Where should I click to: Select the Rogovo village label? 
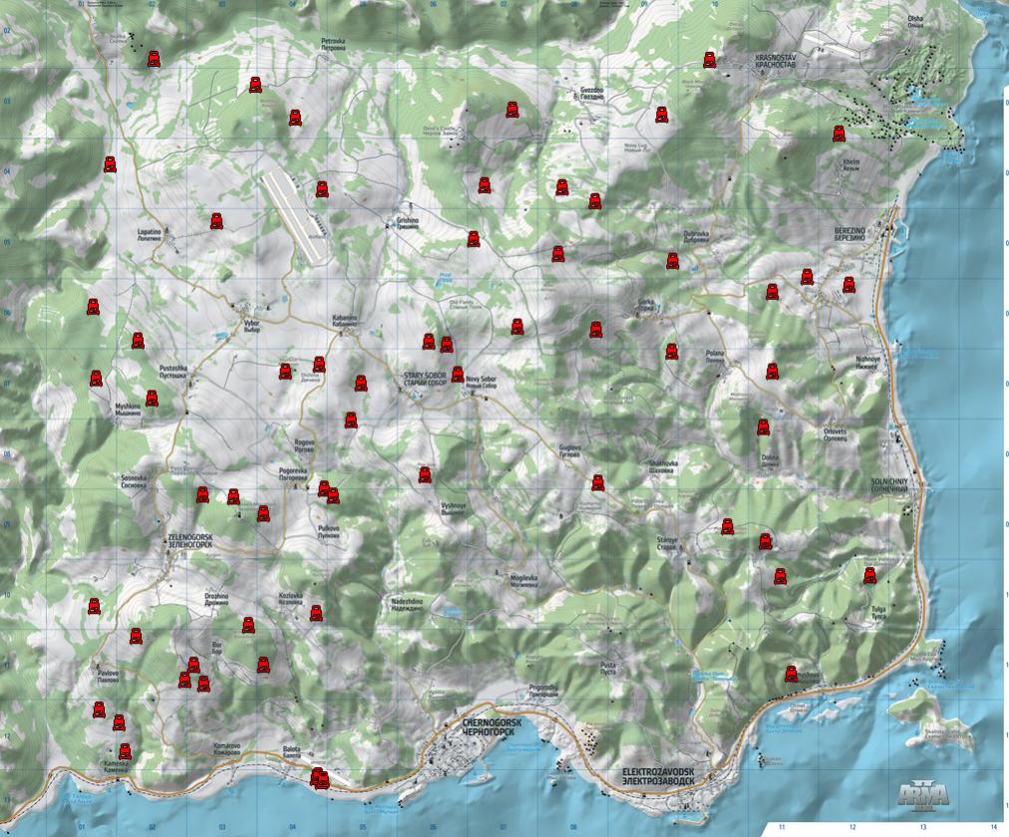[x=304, y=446]
